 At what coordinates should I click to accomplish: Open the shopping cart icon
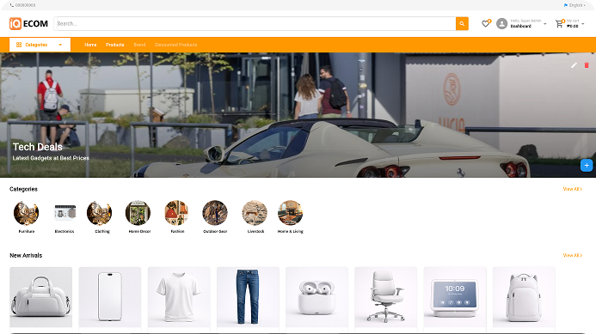pyautogui.click(x=559, y=24)
